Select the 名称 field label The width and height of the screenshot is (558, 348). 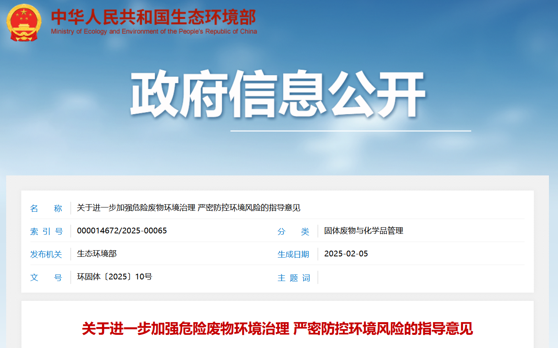click(46, 208)
